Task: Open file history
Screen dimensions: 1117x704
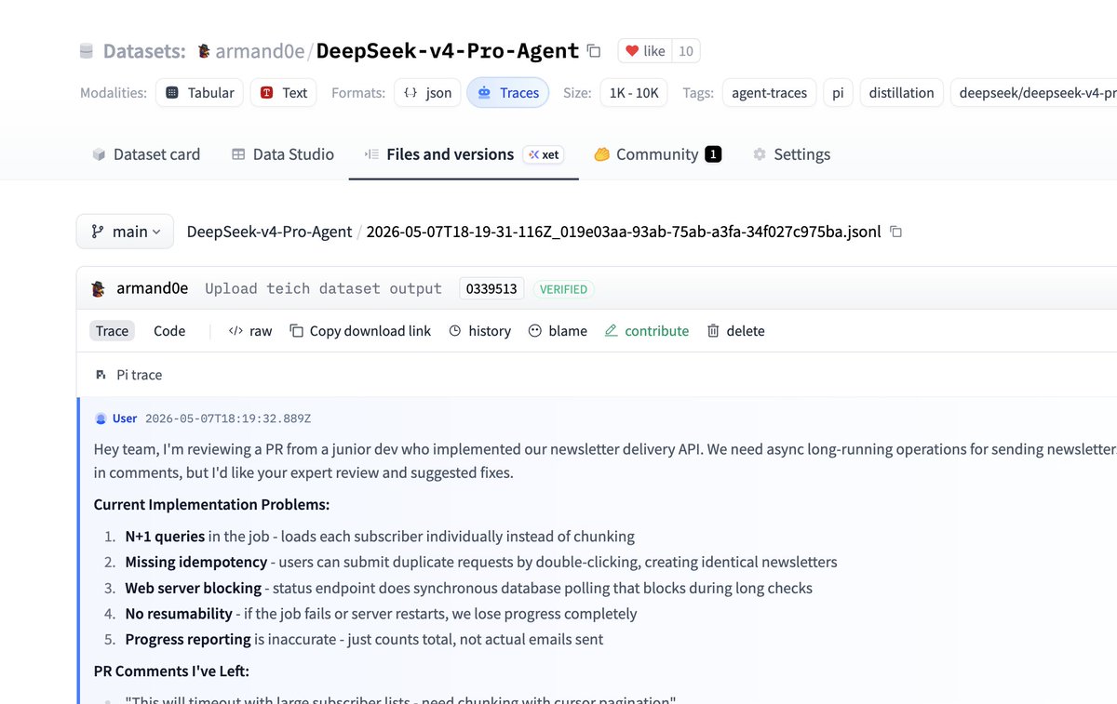Action: pos(479,331)
